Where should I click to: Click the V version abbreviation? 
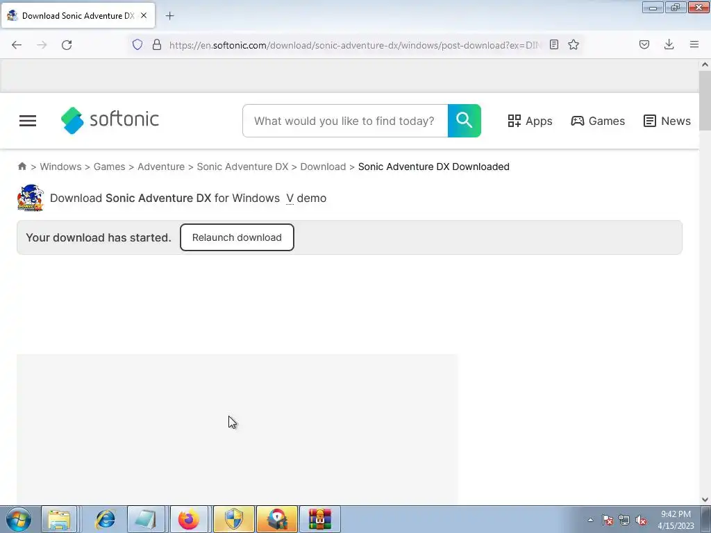[x=290, y=198]
